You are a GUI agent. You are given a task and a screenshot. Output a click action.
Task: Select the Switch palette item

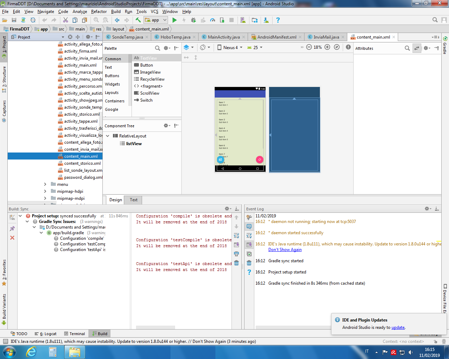(143, 100)
